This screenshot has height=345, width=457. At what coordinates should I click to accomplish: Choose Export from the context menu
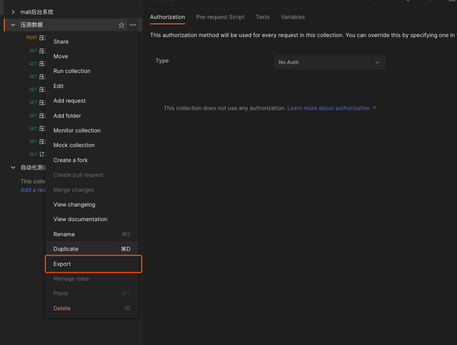[x=92, y=264]
